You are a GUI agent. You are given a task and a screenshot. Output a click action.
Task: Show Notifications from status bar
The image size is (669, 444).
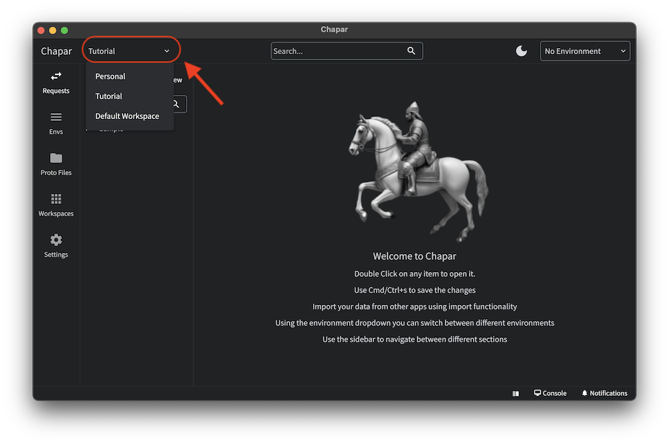tap(604, 393)
